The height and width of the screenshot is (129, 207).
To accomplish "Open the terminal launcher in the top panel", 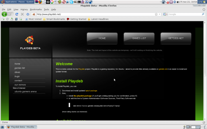I will click(x=79, y=2).
